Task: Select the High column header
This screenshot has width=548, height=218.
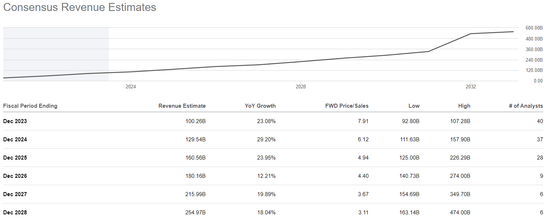Action: click(464, 106)
